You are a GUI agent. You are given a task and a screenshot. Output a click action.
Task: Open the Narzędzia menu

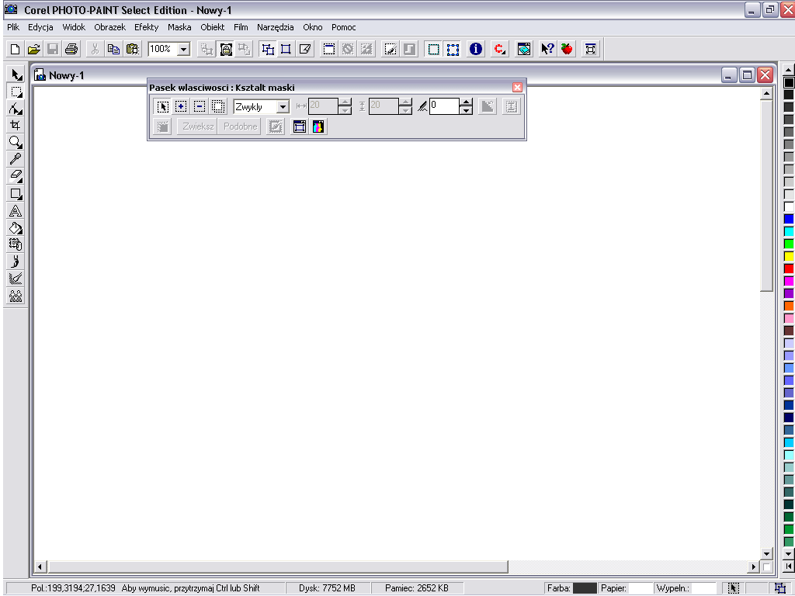pos(276,27)
